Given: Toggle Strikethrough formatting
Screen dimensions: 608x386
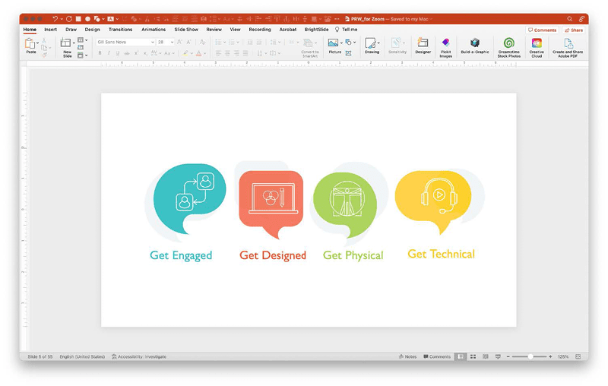Looking at the screenshot, I should pyautogui.click(x=127, y=53).
